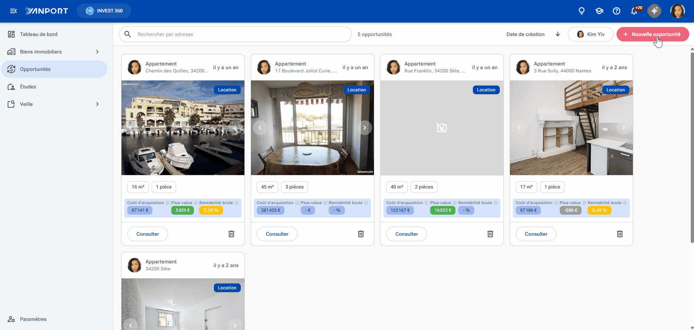Delete the 17 Boulevard Joliot Curie opportunity
Image resolution: width=694 pixels, height=330 pixels.
(x=361, y=234)
